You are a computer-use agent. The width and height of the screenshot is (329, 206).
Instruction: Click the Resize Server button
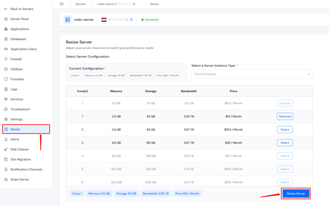tap(296, 194)
